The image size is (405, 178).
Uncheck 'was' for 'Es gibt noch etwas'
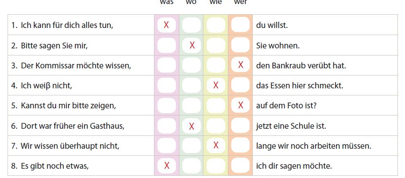pos(166,166)
